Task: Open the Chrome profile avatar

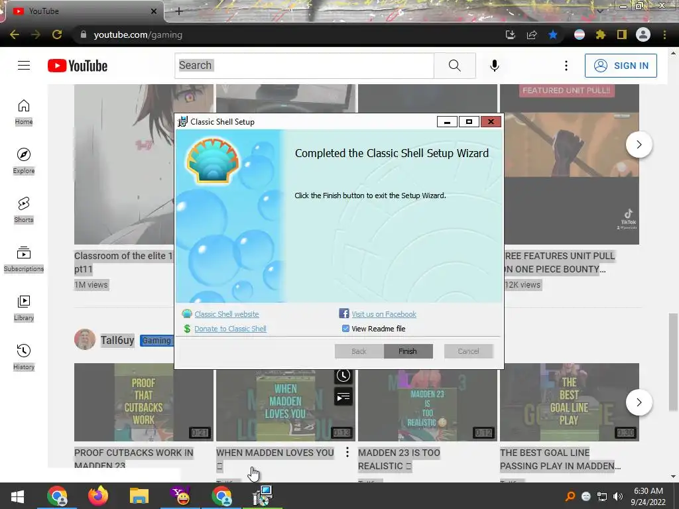Action: pos(643,34)
